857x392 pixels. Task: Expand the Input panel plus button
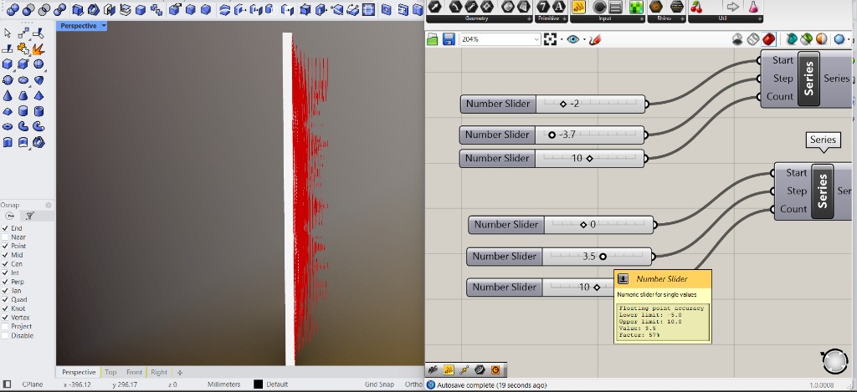point(640,19)
